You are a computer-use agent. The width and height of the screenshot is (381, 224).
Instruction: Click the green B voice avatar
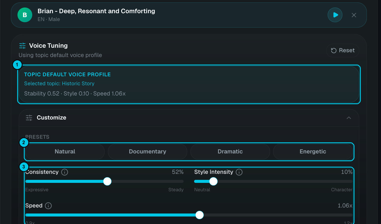[x=25, y=15]
